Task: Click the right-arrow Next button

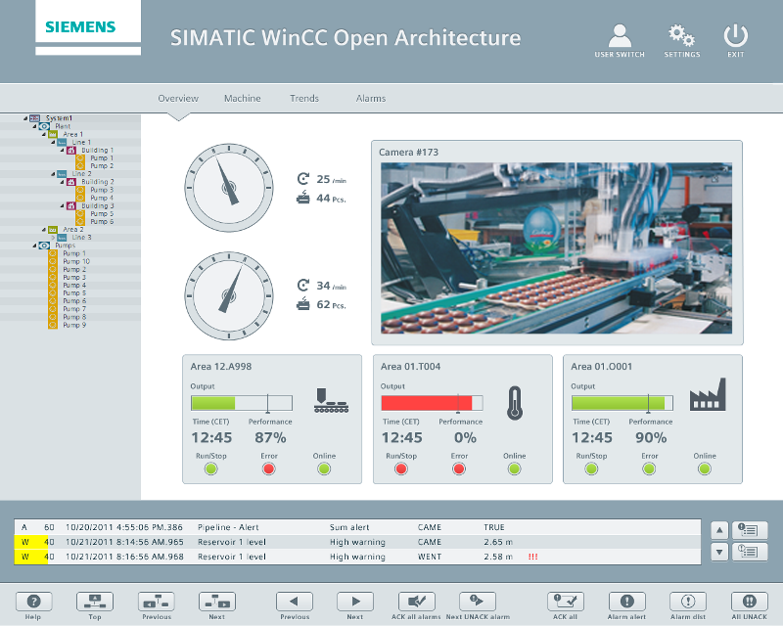Action: 355,602
